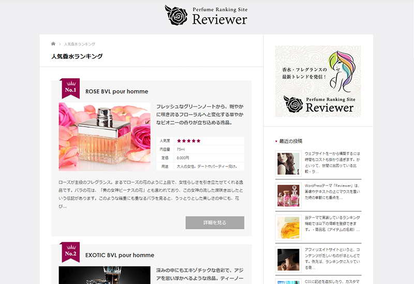
Task: Click the 定価 table label
Action: tap(165, 158)
